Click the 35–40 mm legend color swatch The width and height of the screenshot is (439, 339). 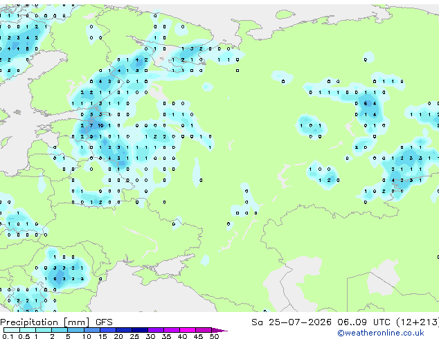tap(172, 330)
